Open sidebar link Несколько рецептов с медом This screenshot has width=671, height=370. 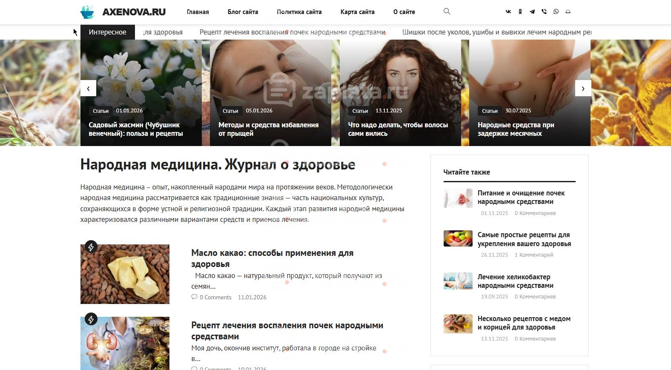524,323
